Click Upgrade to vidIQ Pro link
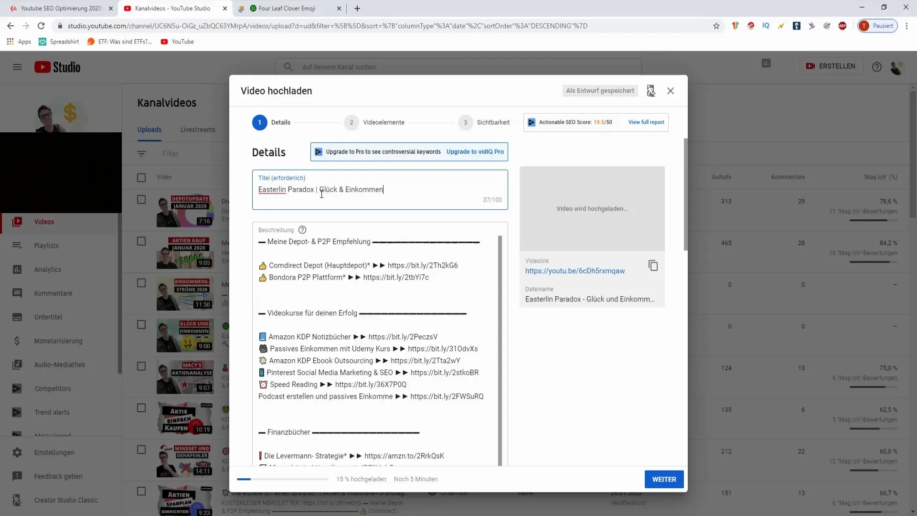Viewport: 917px width, 516px height. 475,152
